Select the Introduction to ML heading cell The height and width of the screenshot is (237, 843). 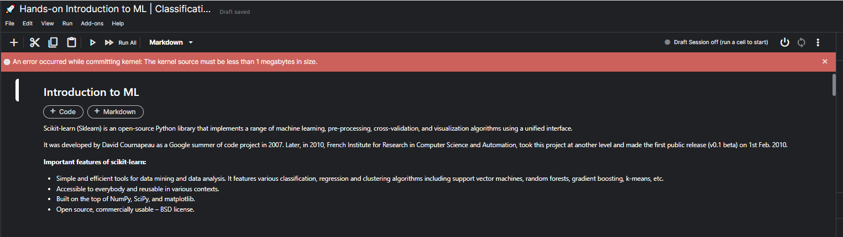[x=95, y=93]
